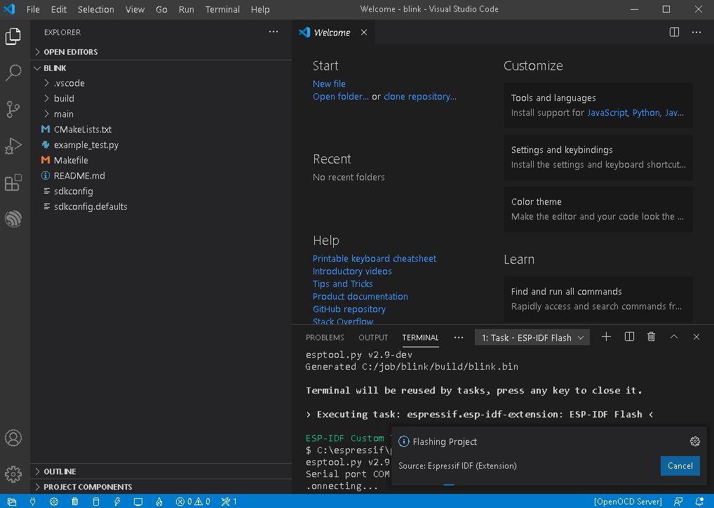Open the Source Control view
The height and width of the screenshot is (508, 714).
coord(13,109)
